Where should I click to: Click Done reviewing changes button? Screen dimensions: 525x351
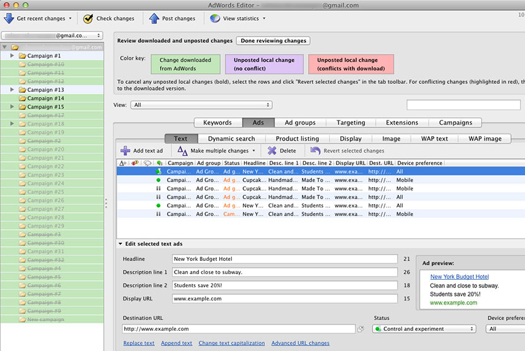[274, 40]
